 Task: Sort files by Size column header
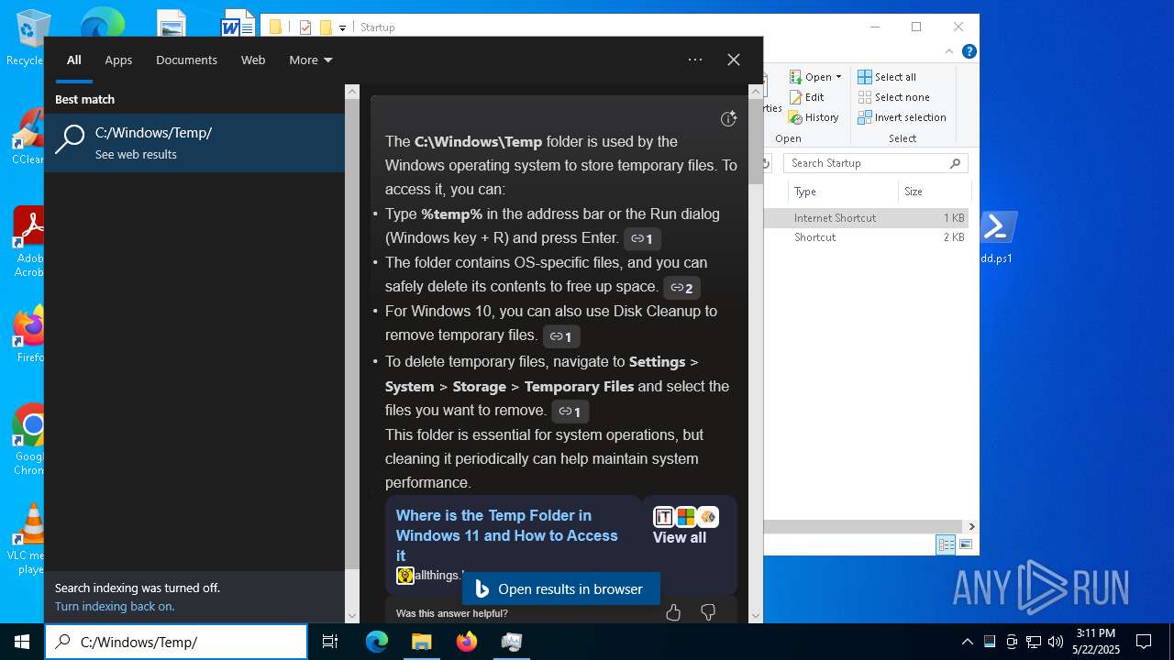pyautogui.click(x=934, y=192)
